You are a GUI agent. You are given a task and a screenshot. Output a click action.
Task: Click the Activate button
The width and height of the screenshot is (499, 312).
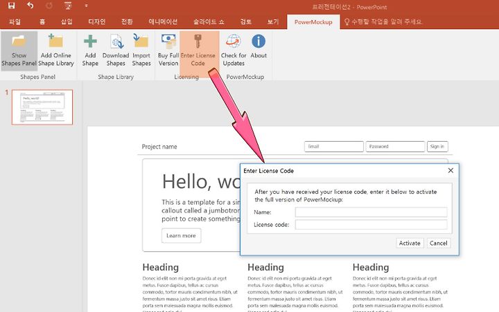[410, 243]
